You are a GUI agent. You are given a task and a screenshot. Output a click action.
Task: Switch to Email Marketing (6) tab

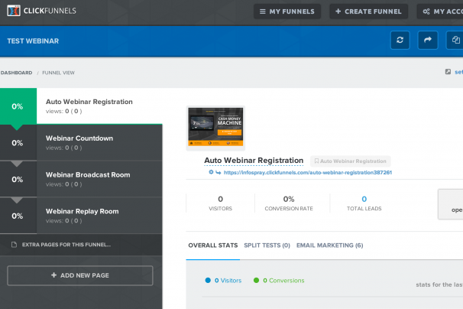click(x=330, y=246)
